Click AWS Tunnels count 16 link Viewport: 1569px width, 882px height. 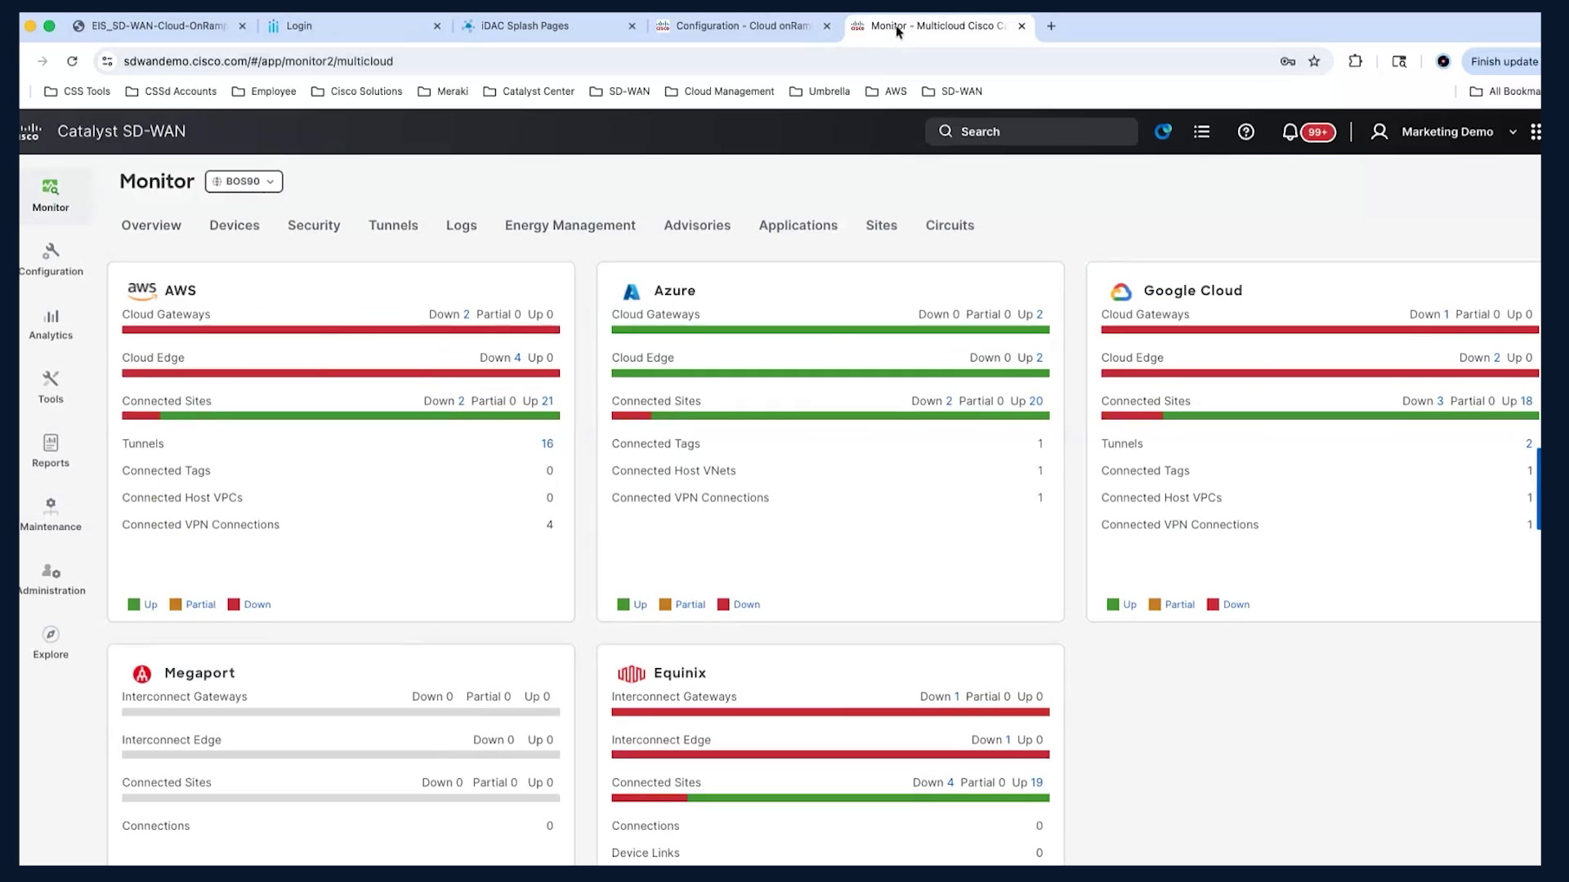(547, 443)
